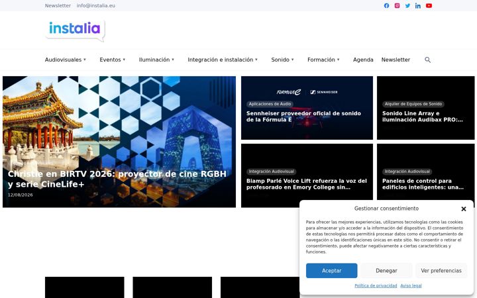Click the info@instalia.eu email link
Screen dimensions: 477x298
(x=96, y=5)
